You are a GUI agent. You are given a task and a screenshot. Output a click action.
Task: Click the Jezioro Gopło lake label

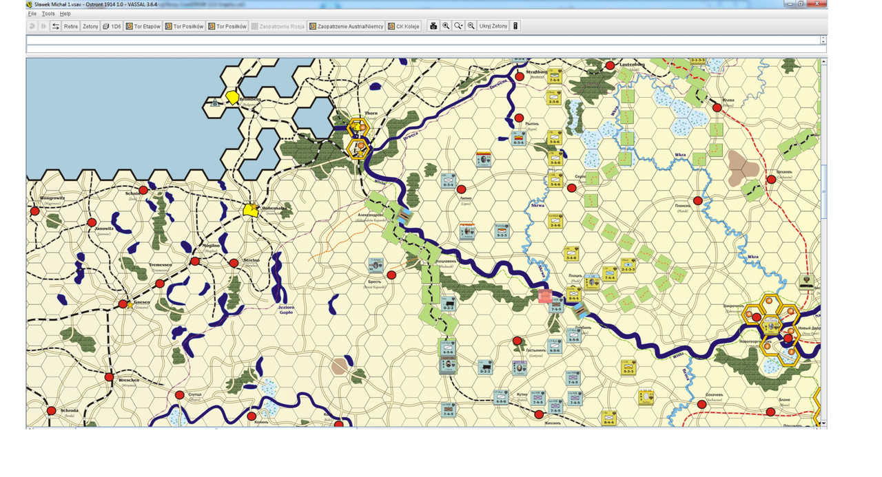[x=286, y=309]
